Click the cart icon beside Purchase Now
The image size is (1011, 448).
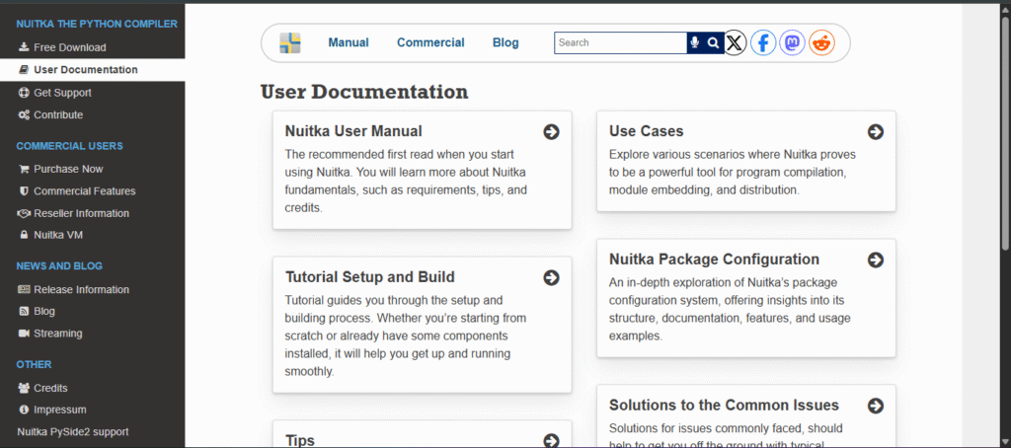24,169
